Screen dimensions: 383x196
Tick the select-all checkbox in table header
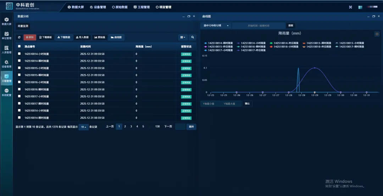click(x=19, y=46)
